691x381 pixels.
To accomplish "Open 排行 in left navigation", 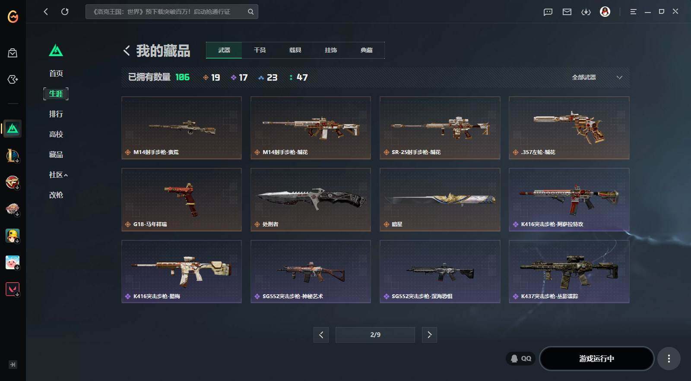I will pyautogui.click(x=56, y=114).
